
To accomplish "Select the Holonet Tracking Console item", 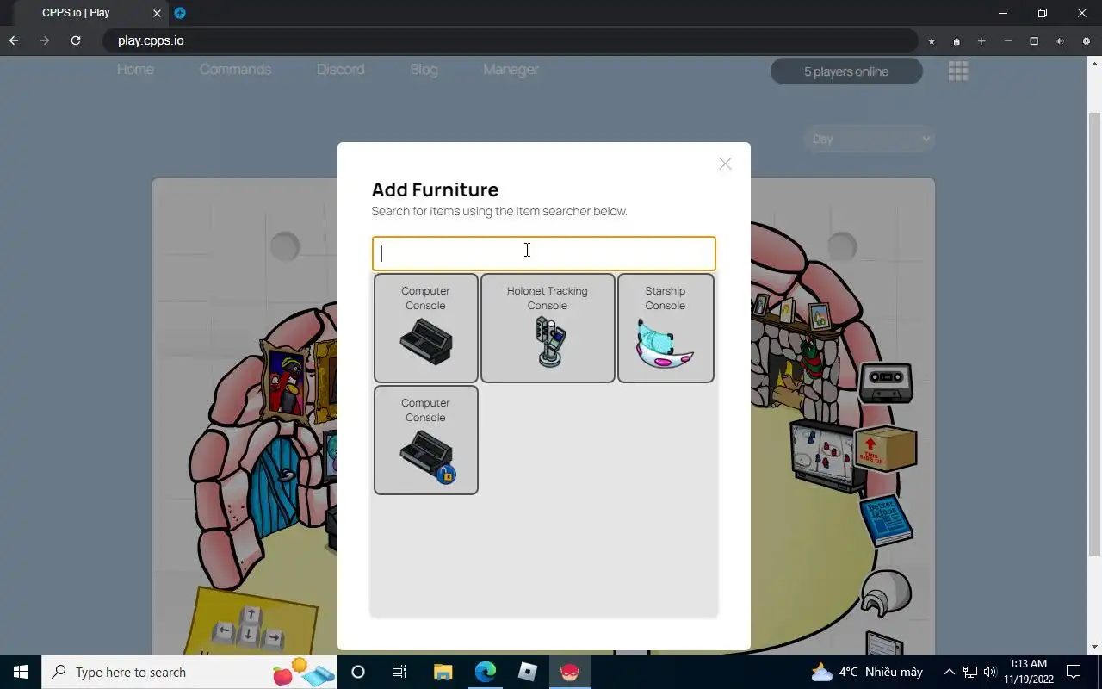I will coord(548,328).
